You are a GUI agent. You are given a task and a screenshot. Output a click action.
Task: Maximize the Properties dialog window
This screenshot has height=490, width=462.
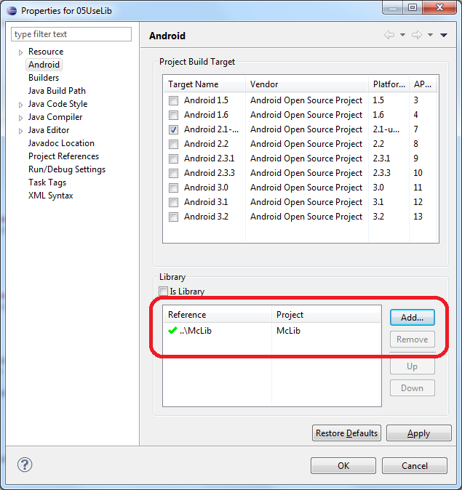tap(413, 7)
